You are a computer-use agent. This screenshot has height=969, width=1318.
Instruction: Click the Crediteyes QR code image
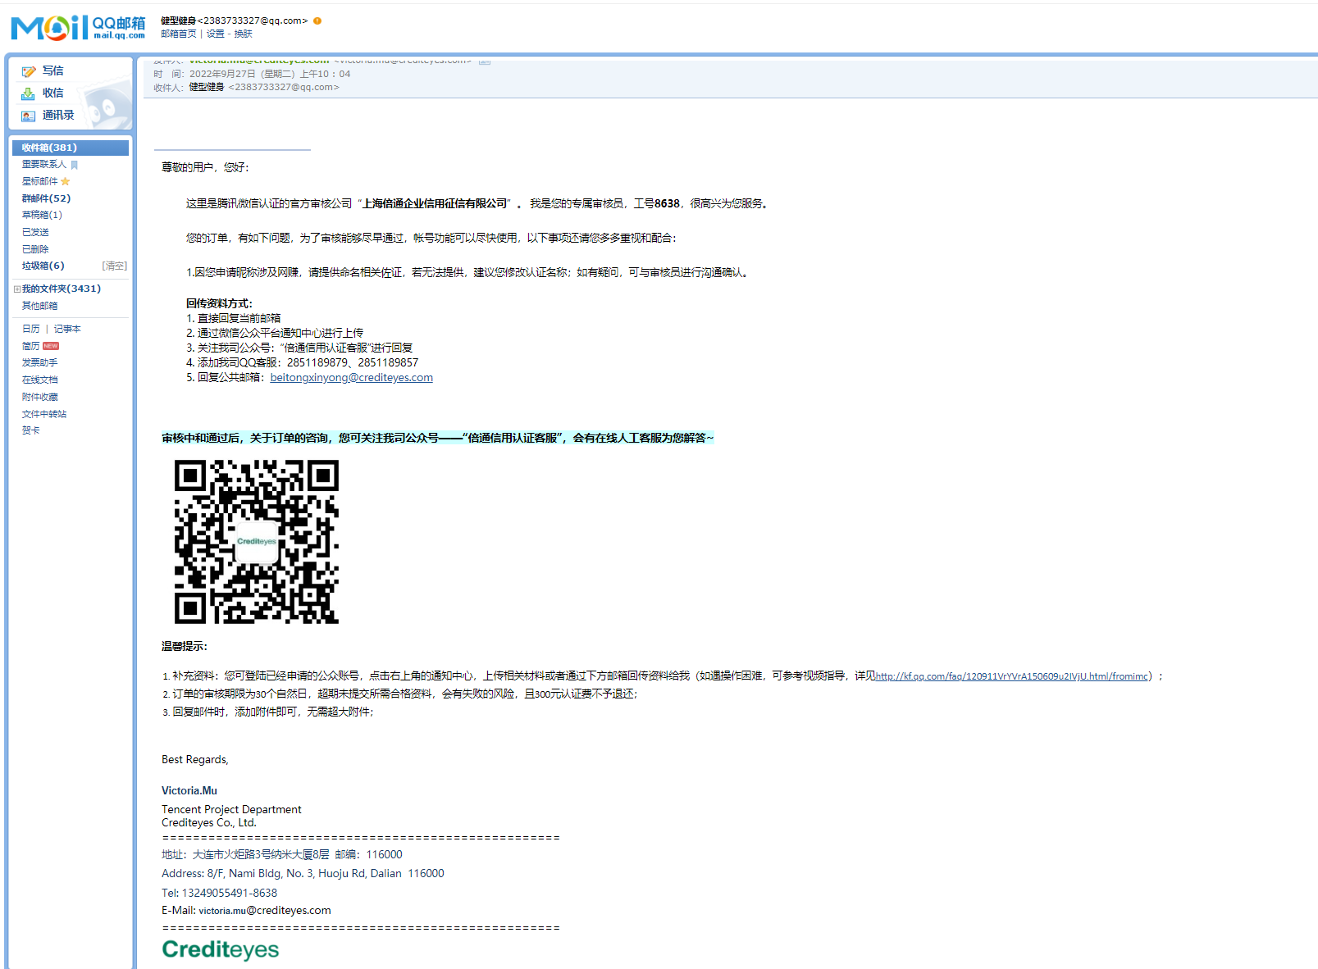(x=257, y=541)
